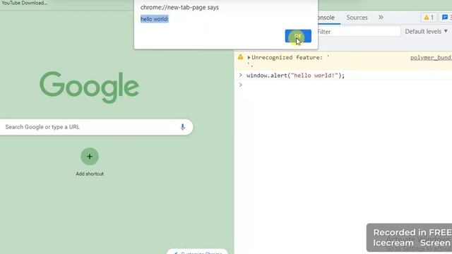Expand the Unrecognized feature warning

(x=249, y=58)
